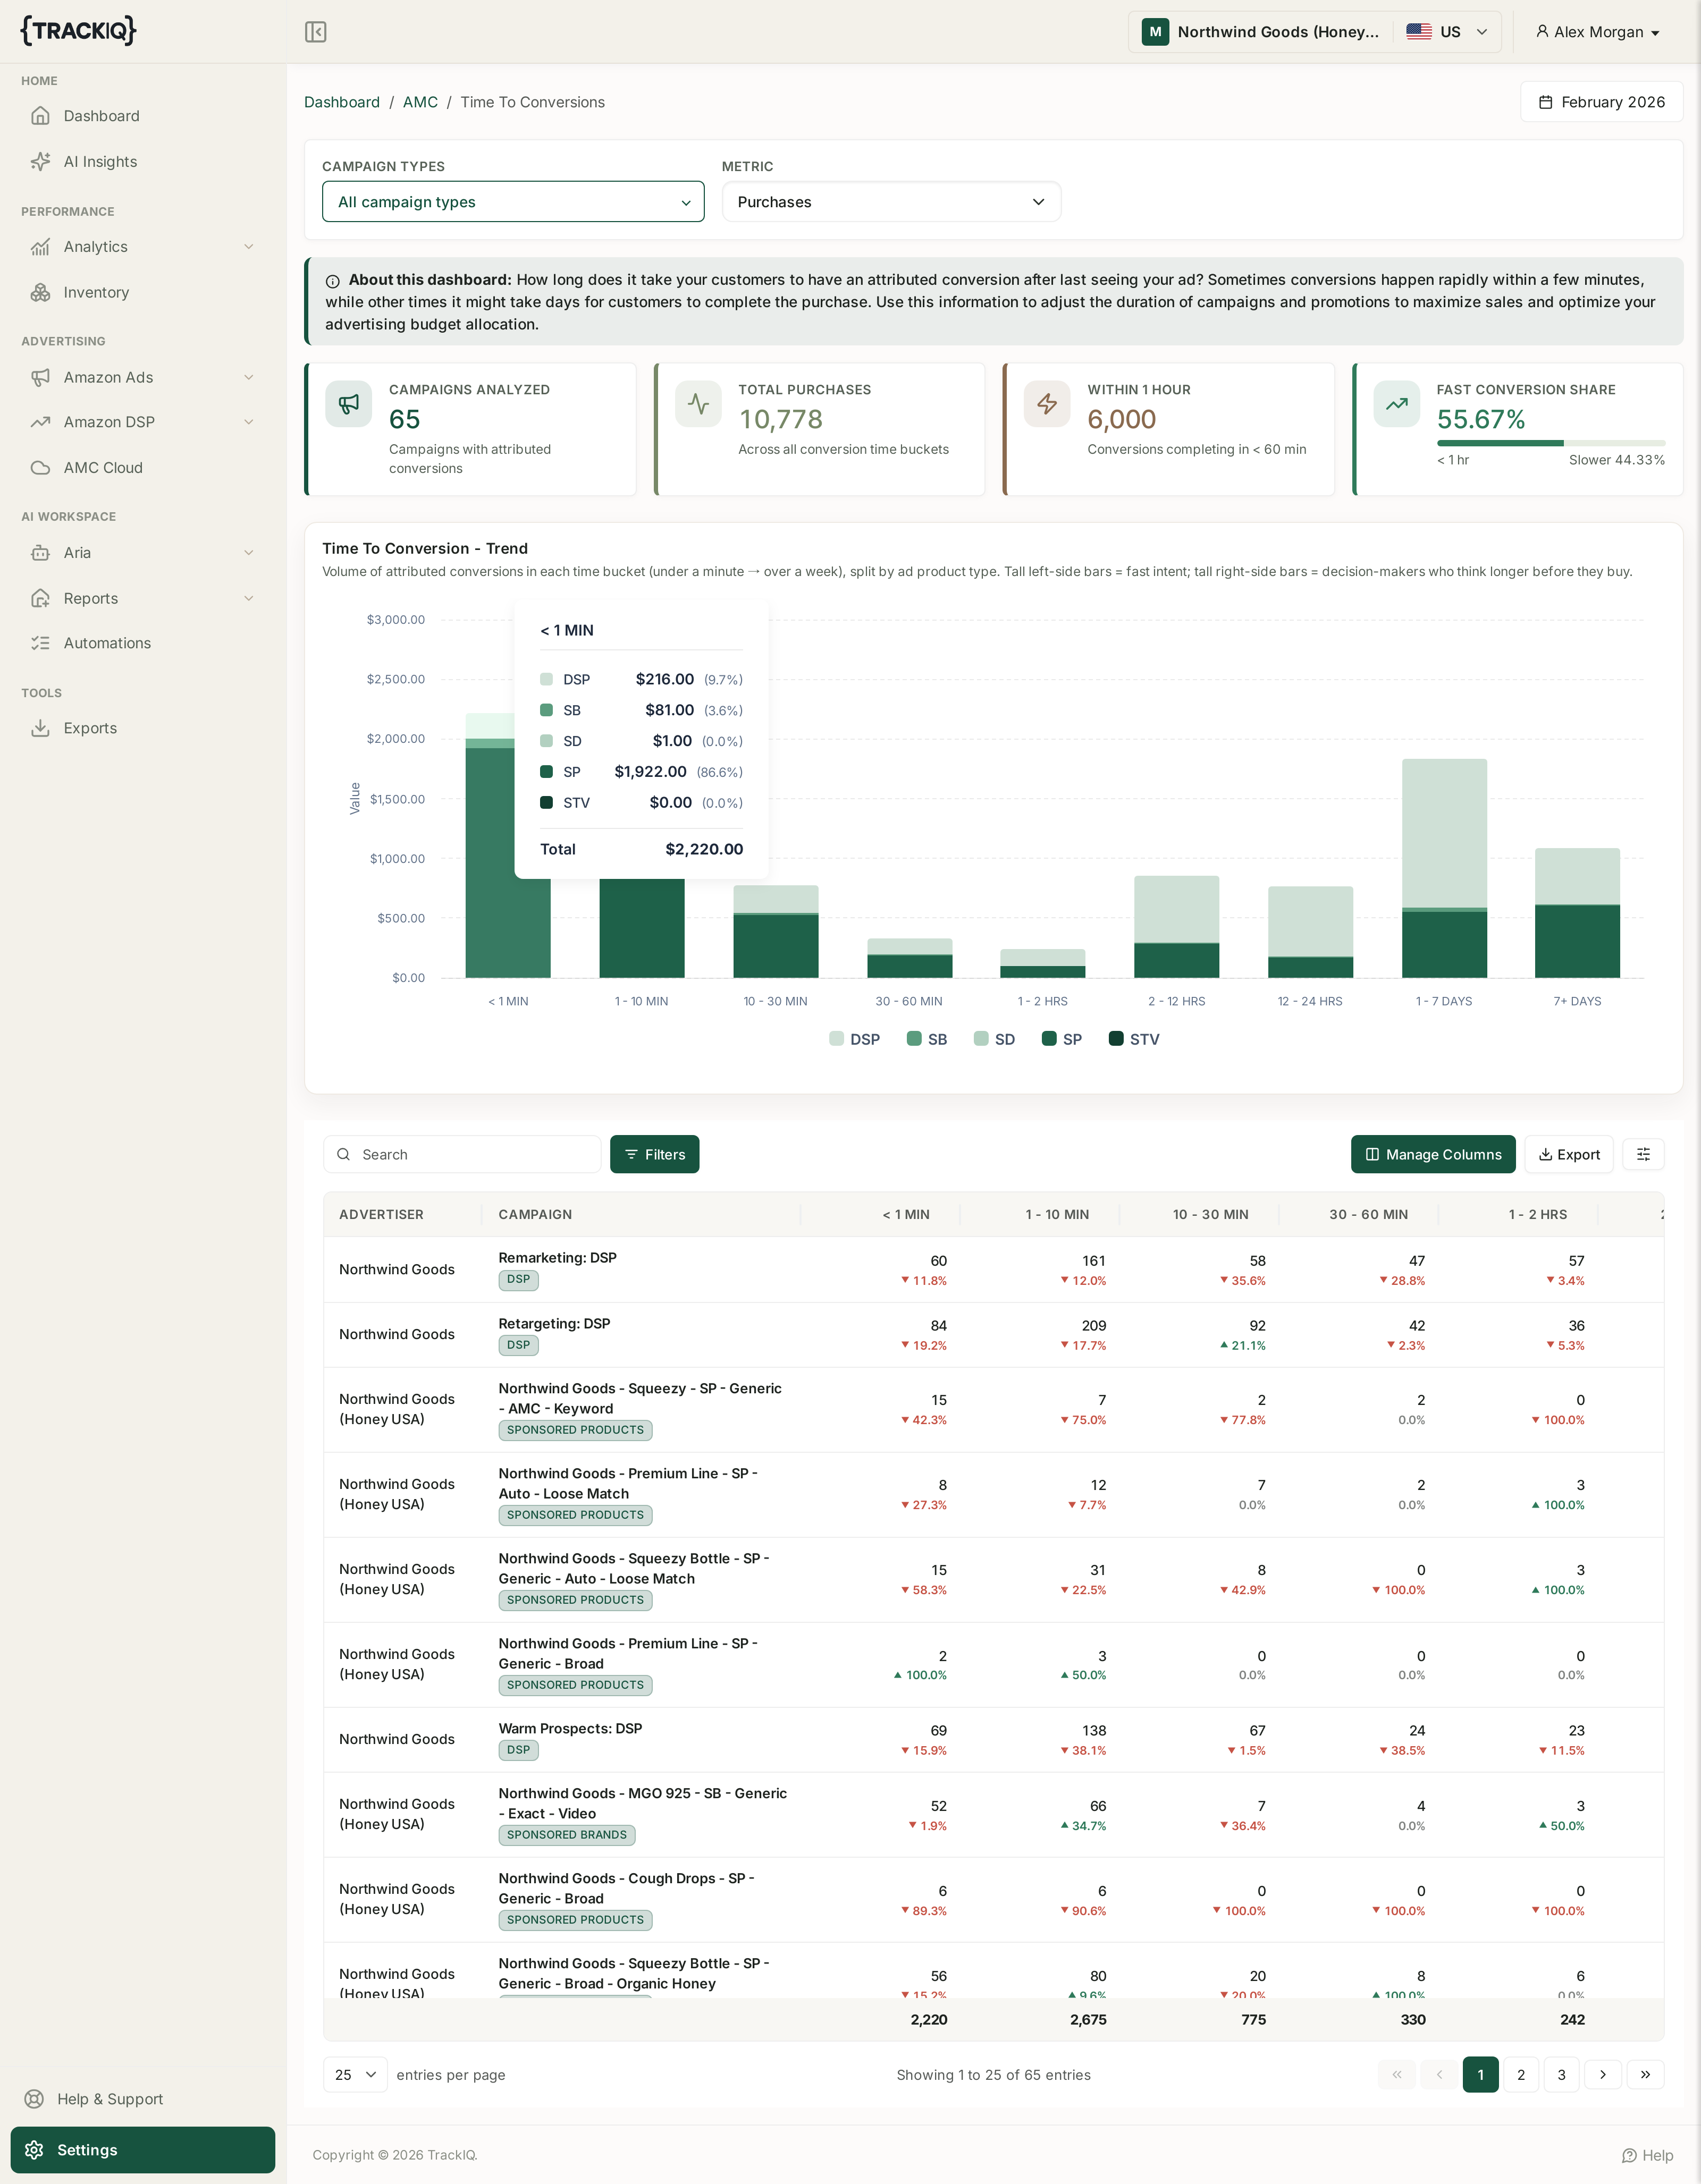Follow the AMC breadcrumb link
The image size is (1701, 2184).
pos(420,102)
